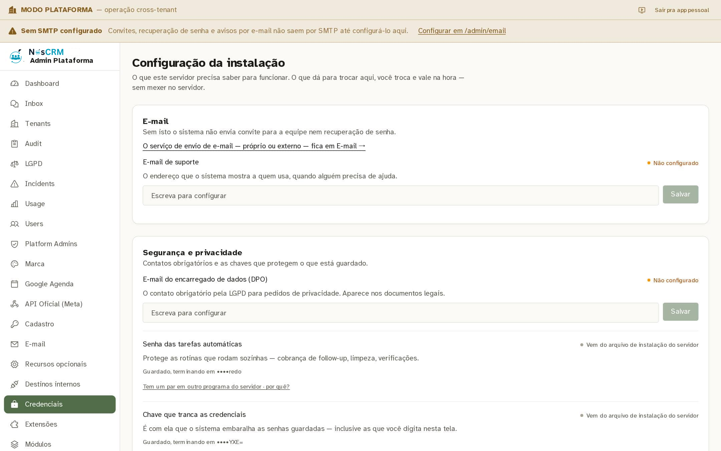Click the 'Senha das tarefas automáticas' heading
The height and width of the screenshot is (451, 721).
tap(192, 344)
